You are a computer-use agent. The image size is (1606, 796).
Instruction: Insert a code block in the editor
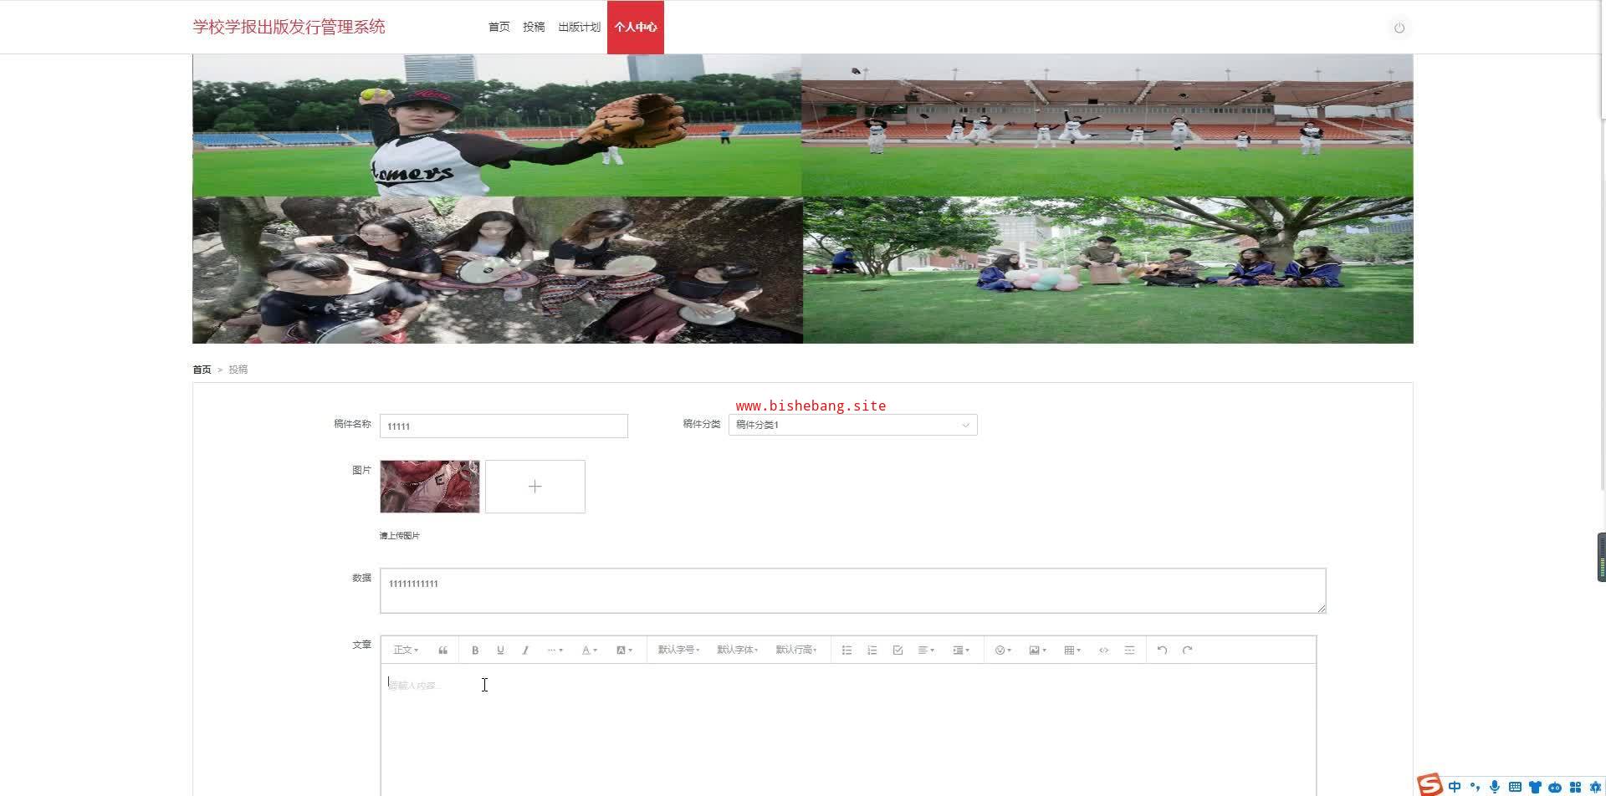[1104, 651]
